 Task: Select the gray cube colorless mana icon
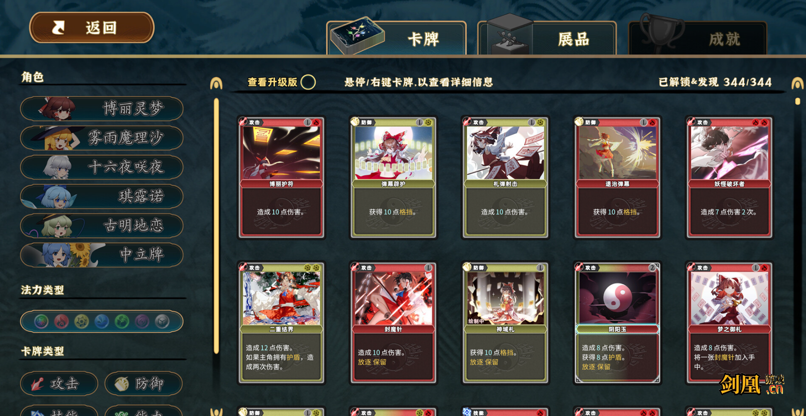click(x=162, y=321)
